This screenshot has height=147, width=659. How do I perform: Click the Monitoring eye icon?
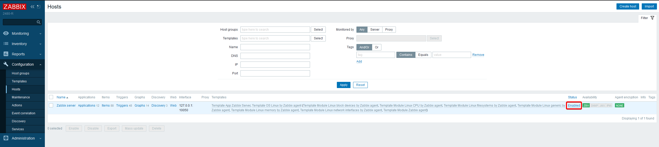[6, 33]
